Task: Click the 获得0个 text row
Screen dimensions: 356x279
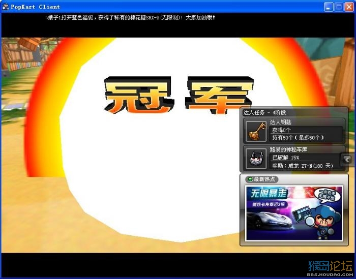Action: tap(281, 130)
